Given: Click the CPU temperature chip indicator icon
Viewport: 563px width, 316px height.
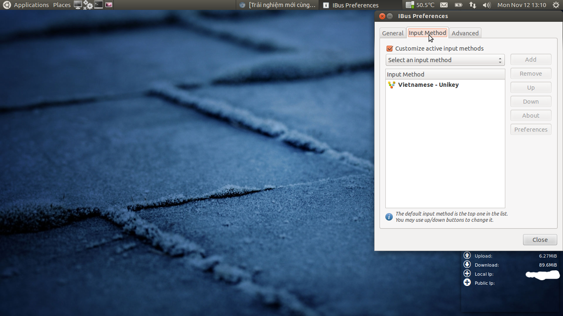Looking at the screenshot, I should [x=410, y=5].
